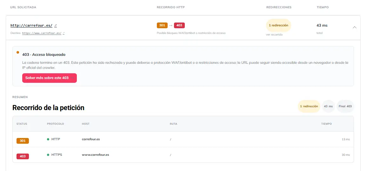This screenshot has height=171, width=367.
Task: Click the green status dot beside HTTPS
Action: (x=48, y=155)
